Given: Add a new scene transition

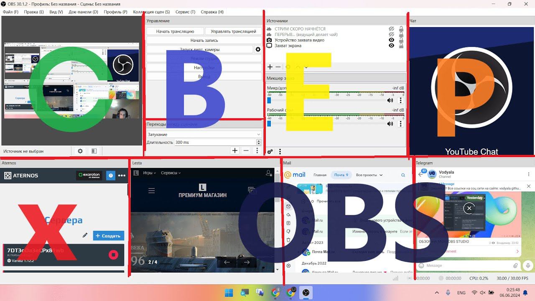Looking at the screenshot, I should [x=235, y=150].
